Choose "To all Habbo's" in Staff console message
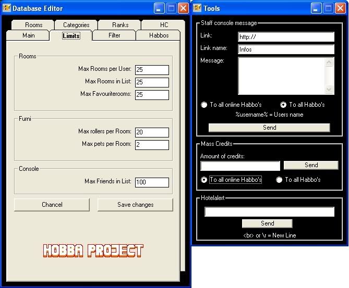Image resolution: width=349 pixels, height=288 pixels. point(284,105)
